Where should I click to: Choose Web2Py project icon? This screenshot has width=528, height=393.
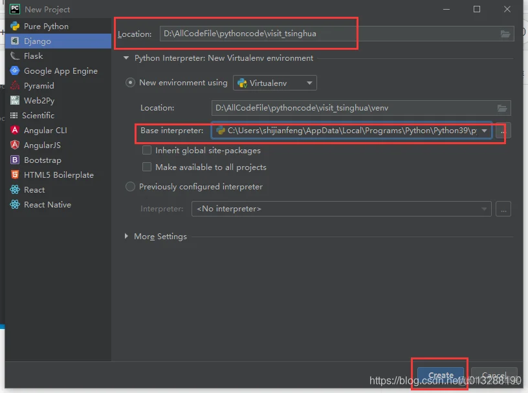click(x=15, y=100)
